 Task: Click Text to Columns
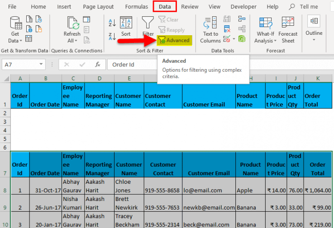(x=210, y=30)
